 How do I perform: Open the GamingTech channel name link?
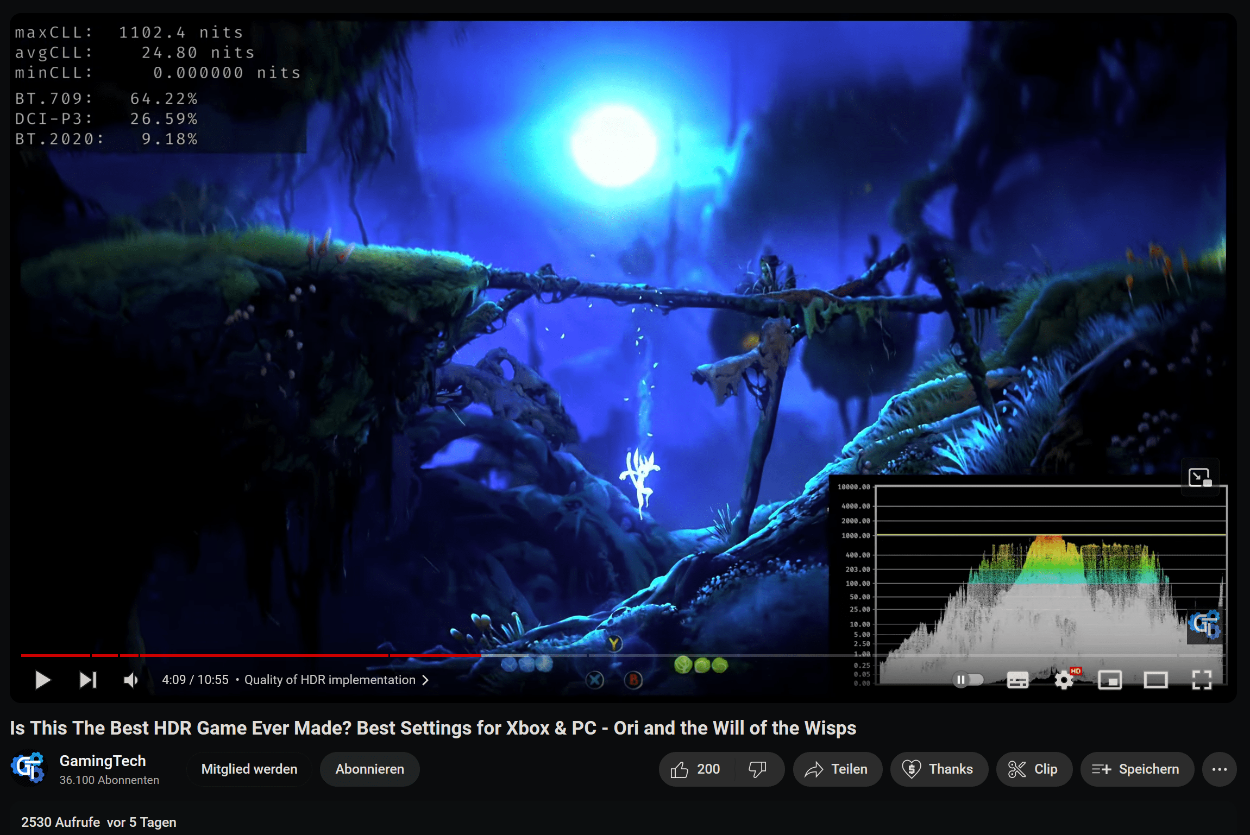[103, 761]
